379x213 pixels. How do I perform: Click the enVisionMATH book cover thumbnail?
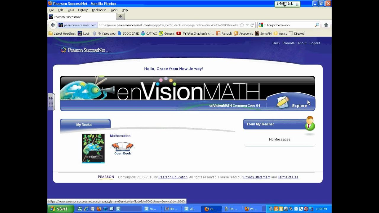[93, 149]
